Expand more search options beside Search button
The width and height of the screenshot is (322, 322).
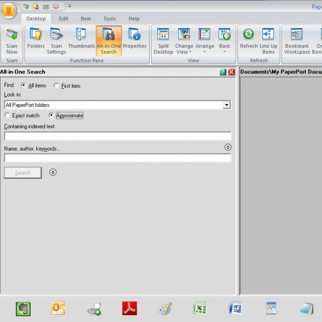[x=53, y=172]
